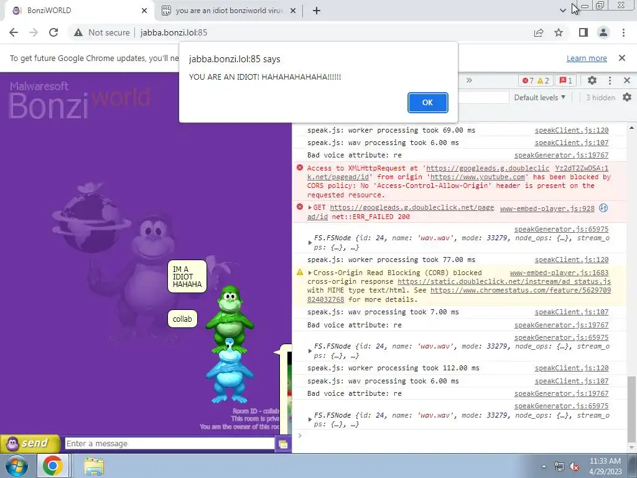
Task: Open the www-embed-player.js:1683 source link
Action: point(559,273)
